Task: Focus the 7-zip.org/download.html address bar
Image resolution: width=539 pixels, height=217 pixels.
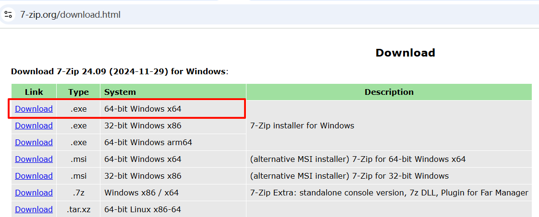Action: [70, 14]
